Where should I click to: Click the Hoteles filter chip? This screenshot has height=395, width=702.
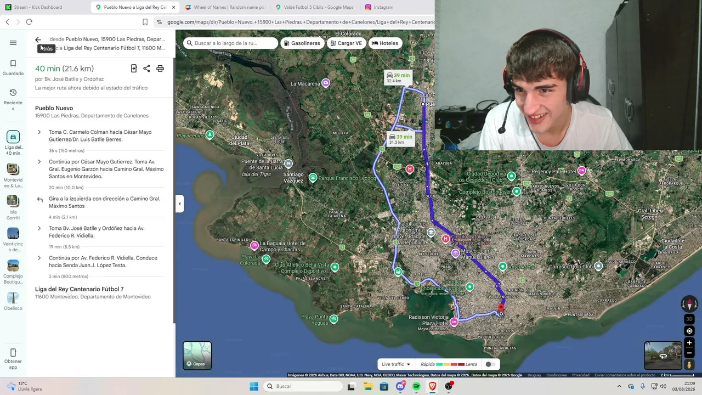coord(385,43)
